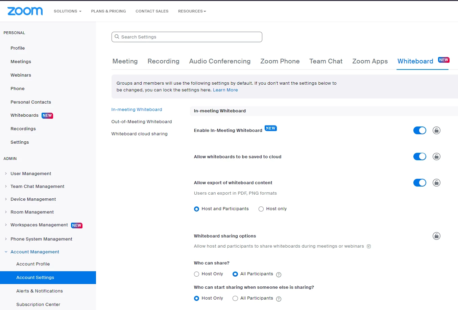
Task: Toggle Allow export of whiteboard content switch
Action: (x=420, y=183)
